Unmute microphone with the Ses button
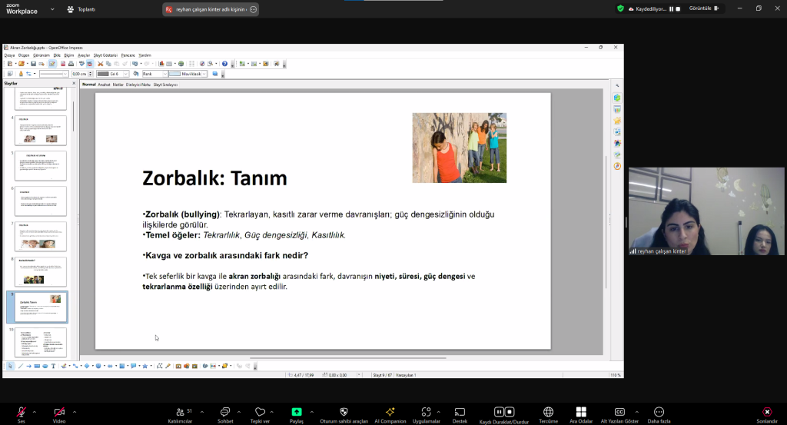This screenshot has height=425, width=787. pos(22,412)
